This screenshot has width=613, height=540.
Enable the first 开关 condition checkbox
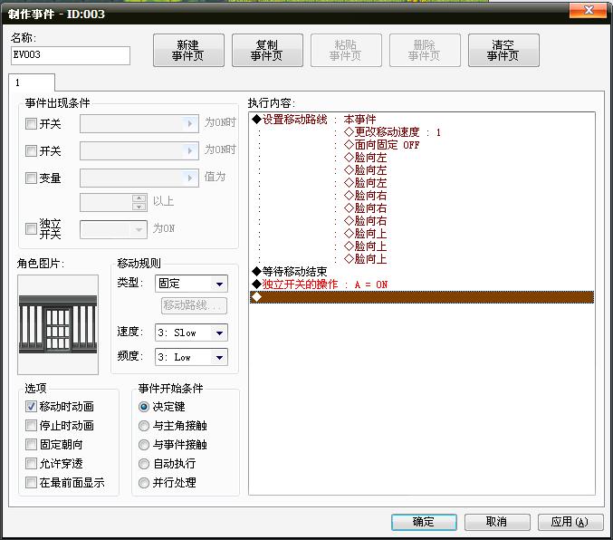[31, 123]
